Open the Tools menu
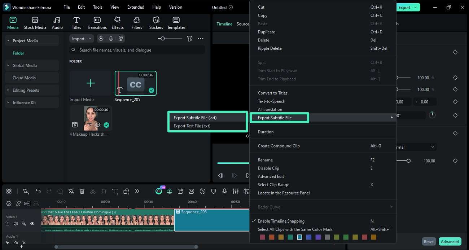469x250 pixels. click(x=98, y=7)
